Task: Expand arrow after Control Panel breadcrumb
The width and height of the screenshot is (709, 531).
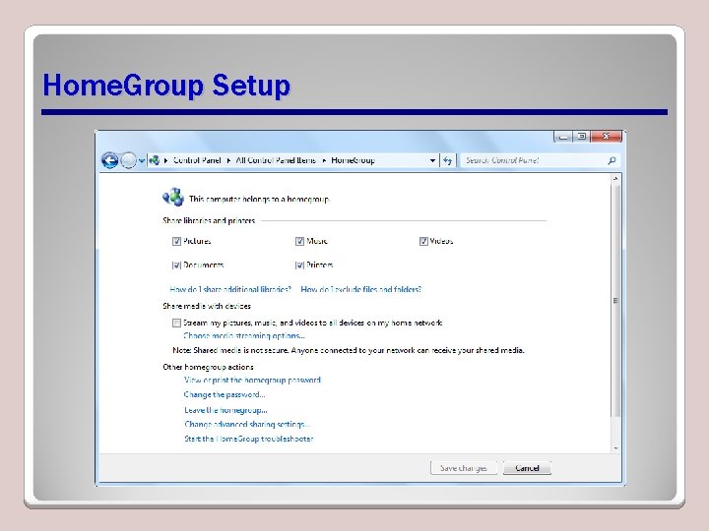Action: pyautogui.click(x=228, y=160)
